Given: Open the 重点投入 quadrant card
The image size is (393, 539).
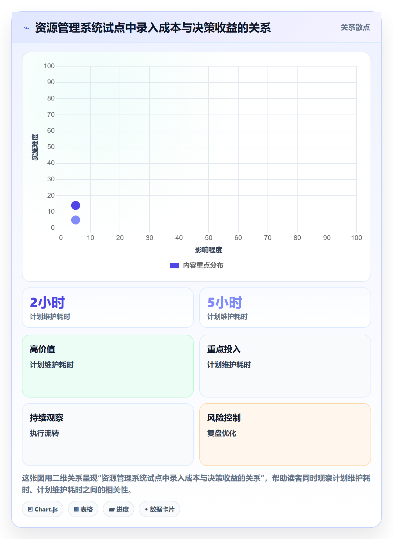Looking at the screenshot, I should 285,366.
